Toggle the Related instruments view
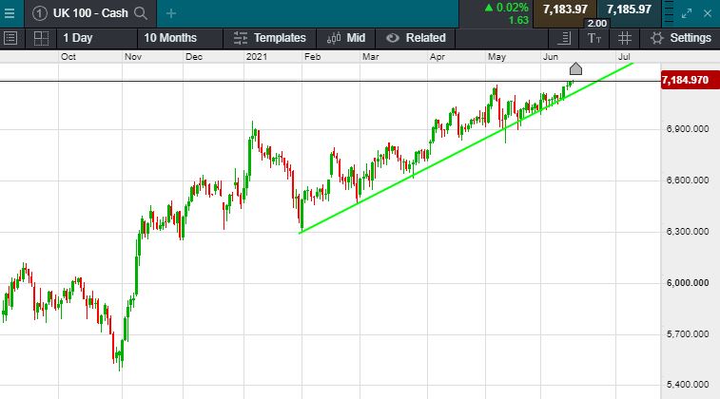 (x=416, y=38)
